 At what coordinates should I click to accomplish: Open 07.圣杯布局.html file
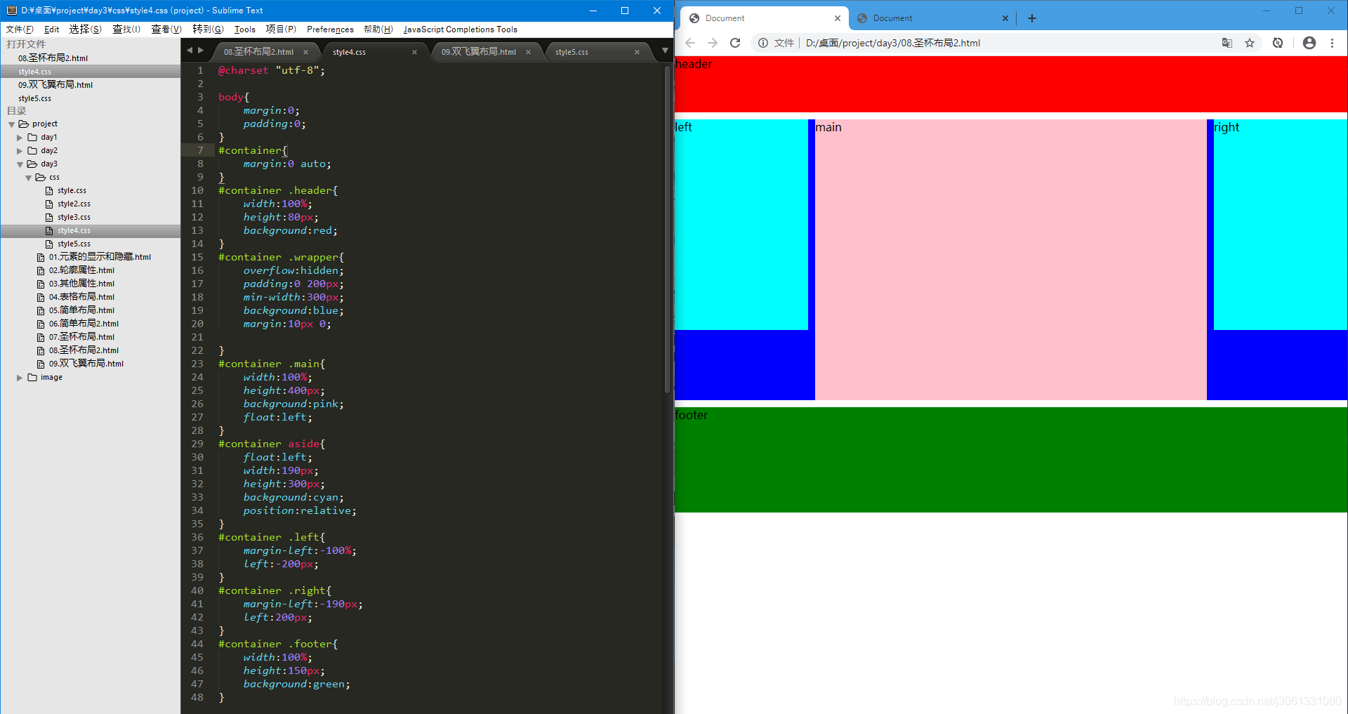[x=81, y=337]
